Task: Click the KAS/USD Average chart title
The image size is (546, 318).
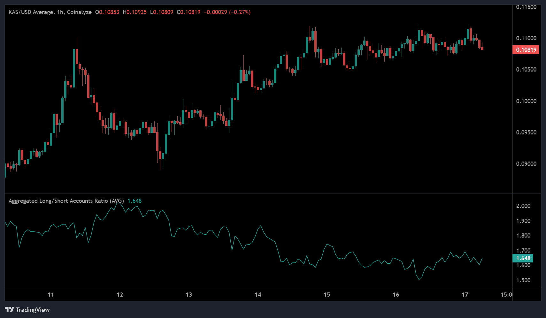Action: pos(50,12)
